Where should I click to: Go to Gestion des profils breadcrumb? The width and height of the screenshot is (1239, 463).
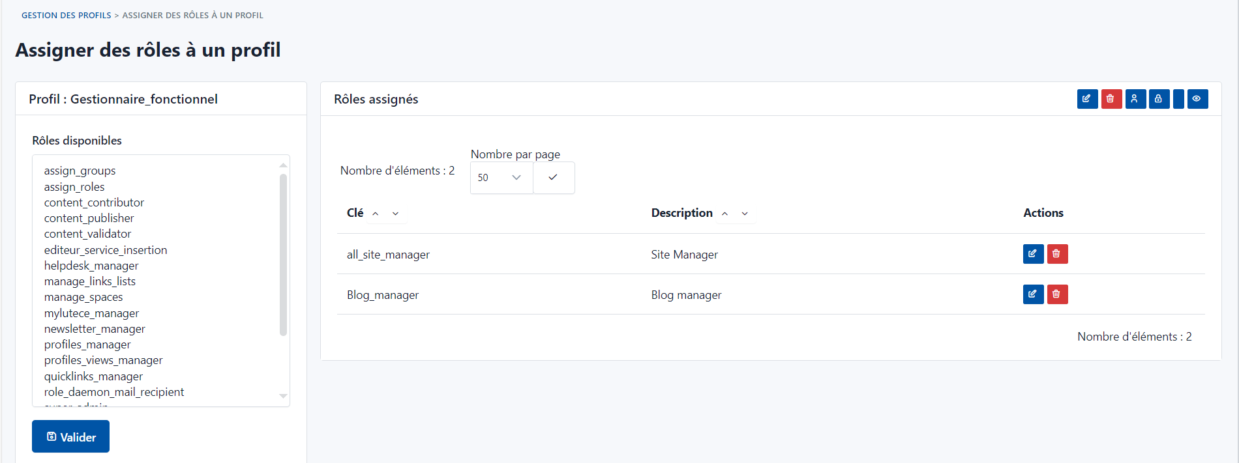click(66, 15)
